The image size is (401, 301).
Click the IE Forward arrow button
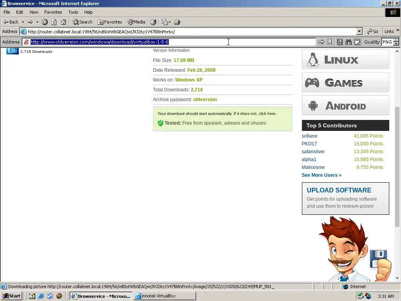[30, 22]
